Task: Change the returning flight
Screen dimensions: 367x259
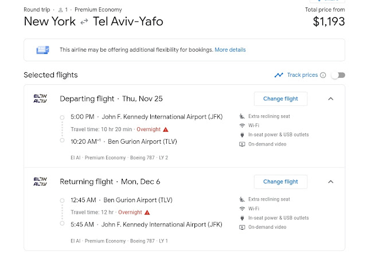Action: point(280,182)
